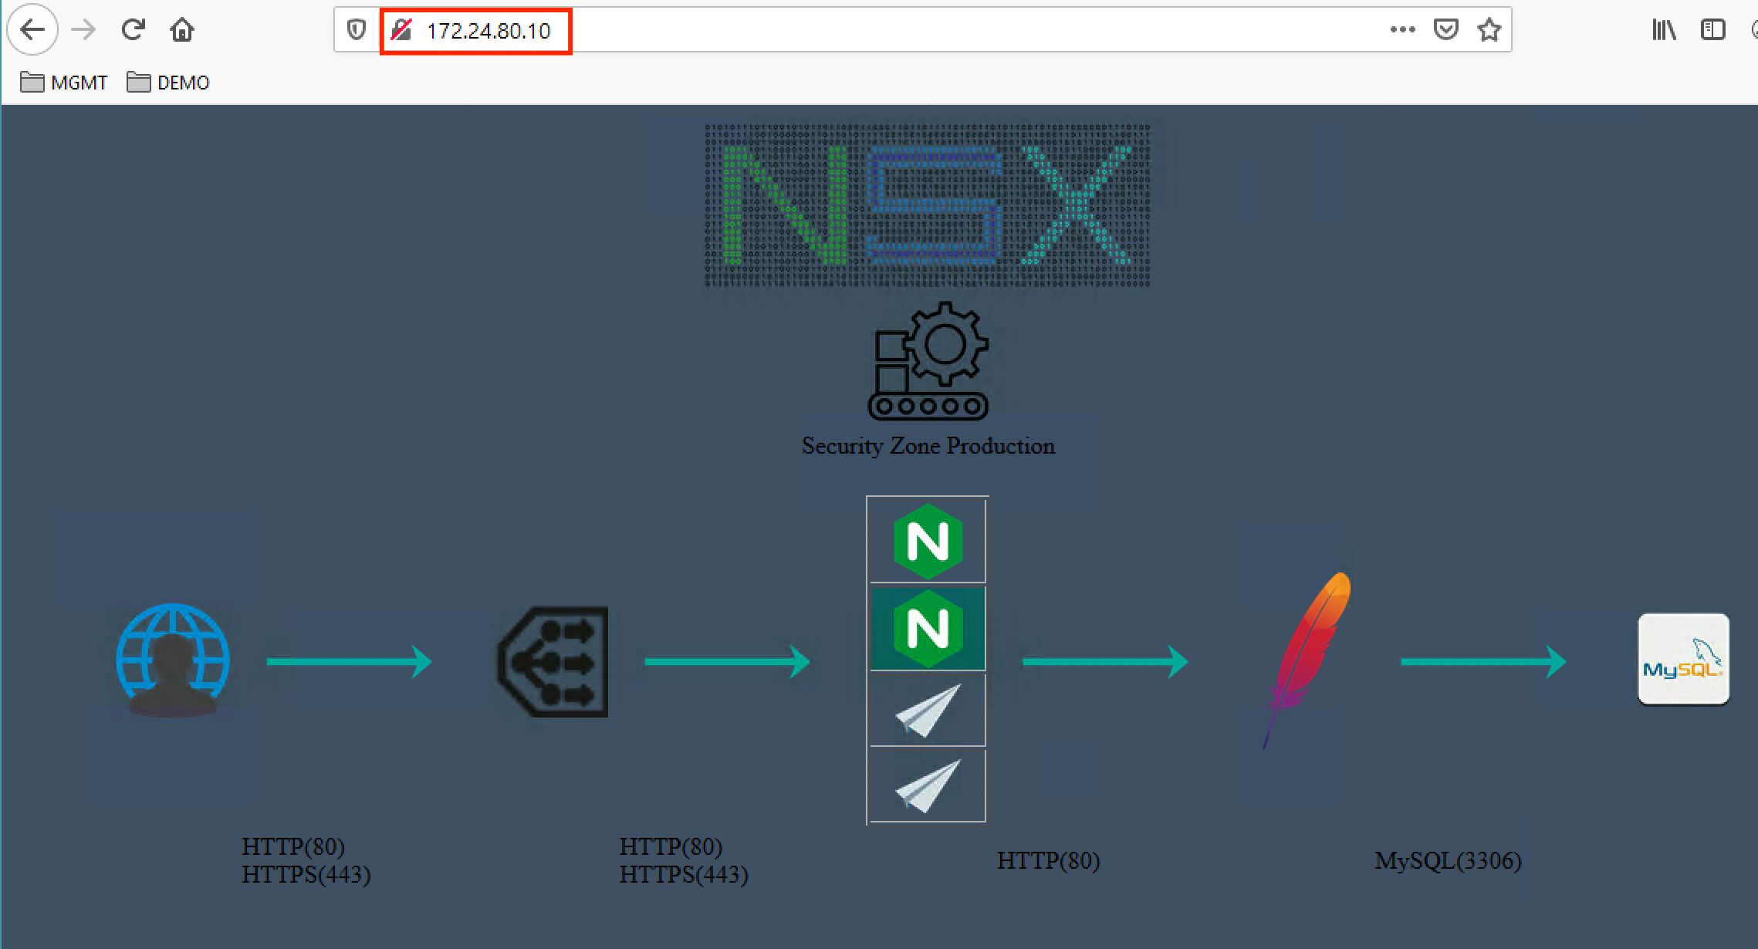Viewport: 1758px width, 949px height.
Task: Open the MGMT bookmarks folder
Action: click(63, 83)
